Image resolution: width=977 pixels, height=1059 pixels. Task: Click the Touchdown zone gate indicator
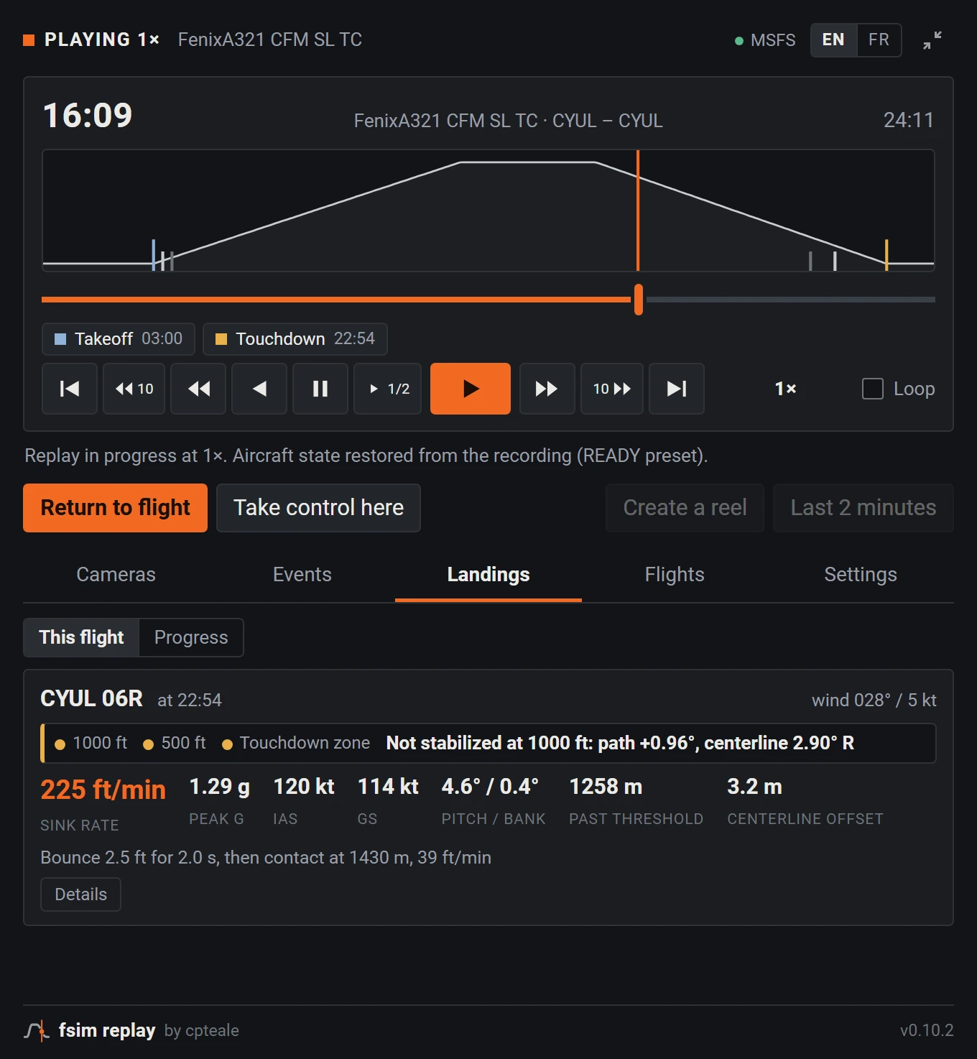(x=296, y=743)
